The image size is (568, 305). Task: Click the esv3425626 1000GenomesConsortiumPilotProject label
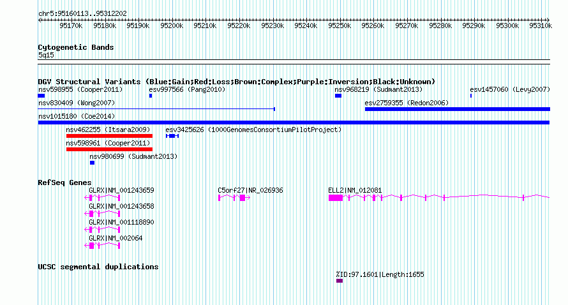coord(253,130)
